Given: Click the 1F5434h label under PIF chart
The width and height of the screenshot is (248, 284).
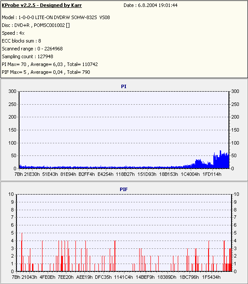Looking at the screenshot, I should pyautogui.click(x=211, y=277).
